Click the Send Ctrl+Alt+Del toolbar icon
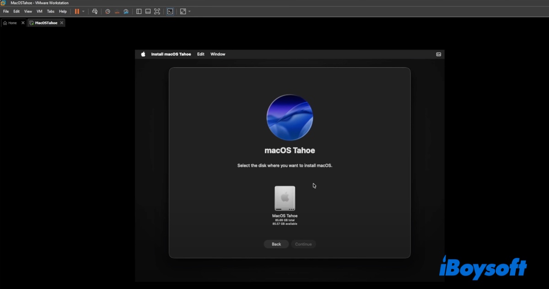This screenshot has height=289, width=549. point(95,11)
